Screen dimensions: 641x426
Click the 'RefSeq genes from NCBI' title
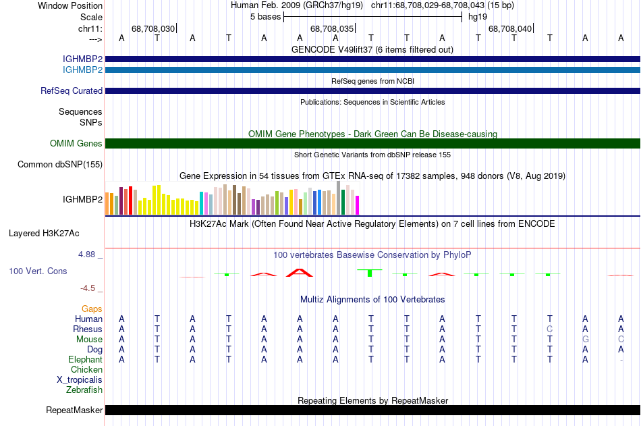[372, 81]
